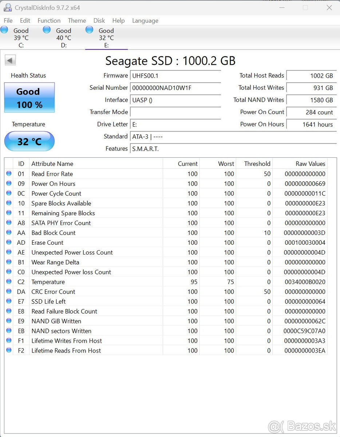Click the status dot of CRC Error Count
Screen dimensions: 340x437
coord(9,292)
